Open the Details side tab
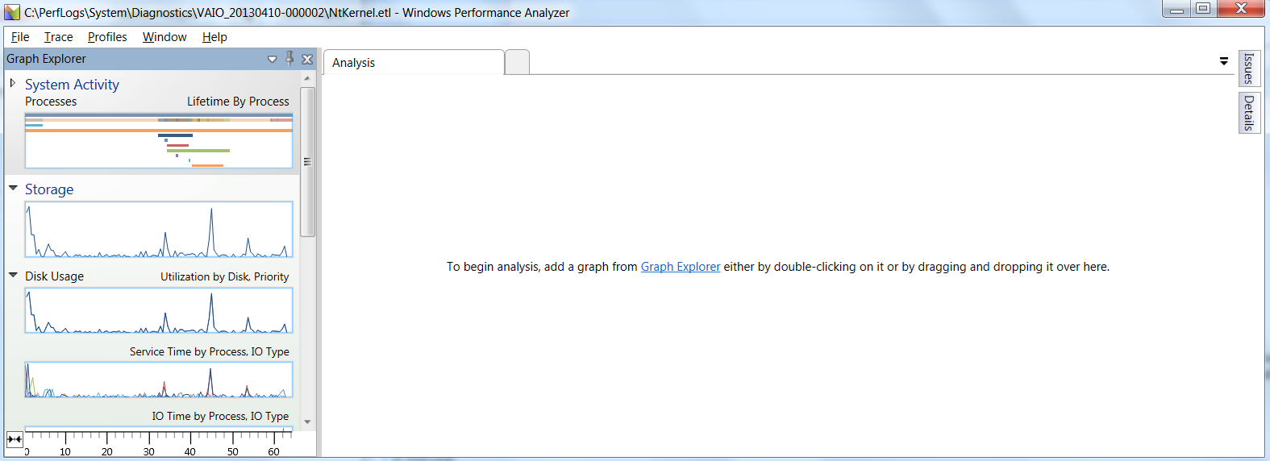1270x461 pixels. (x=1249, y=113)
